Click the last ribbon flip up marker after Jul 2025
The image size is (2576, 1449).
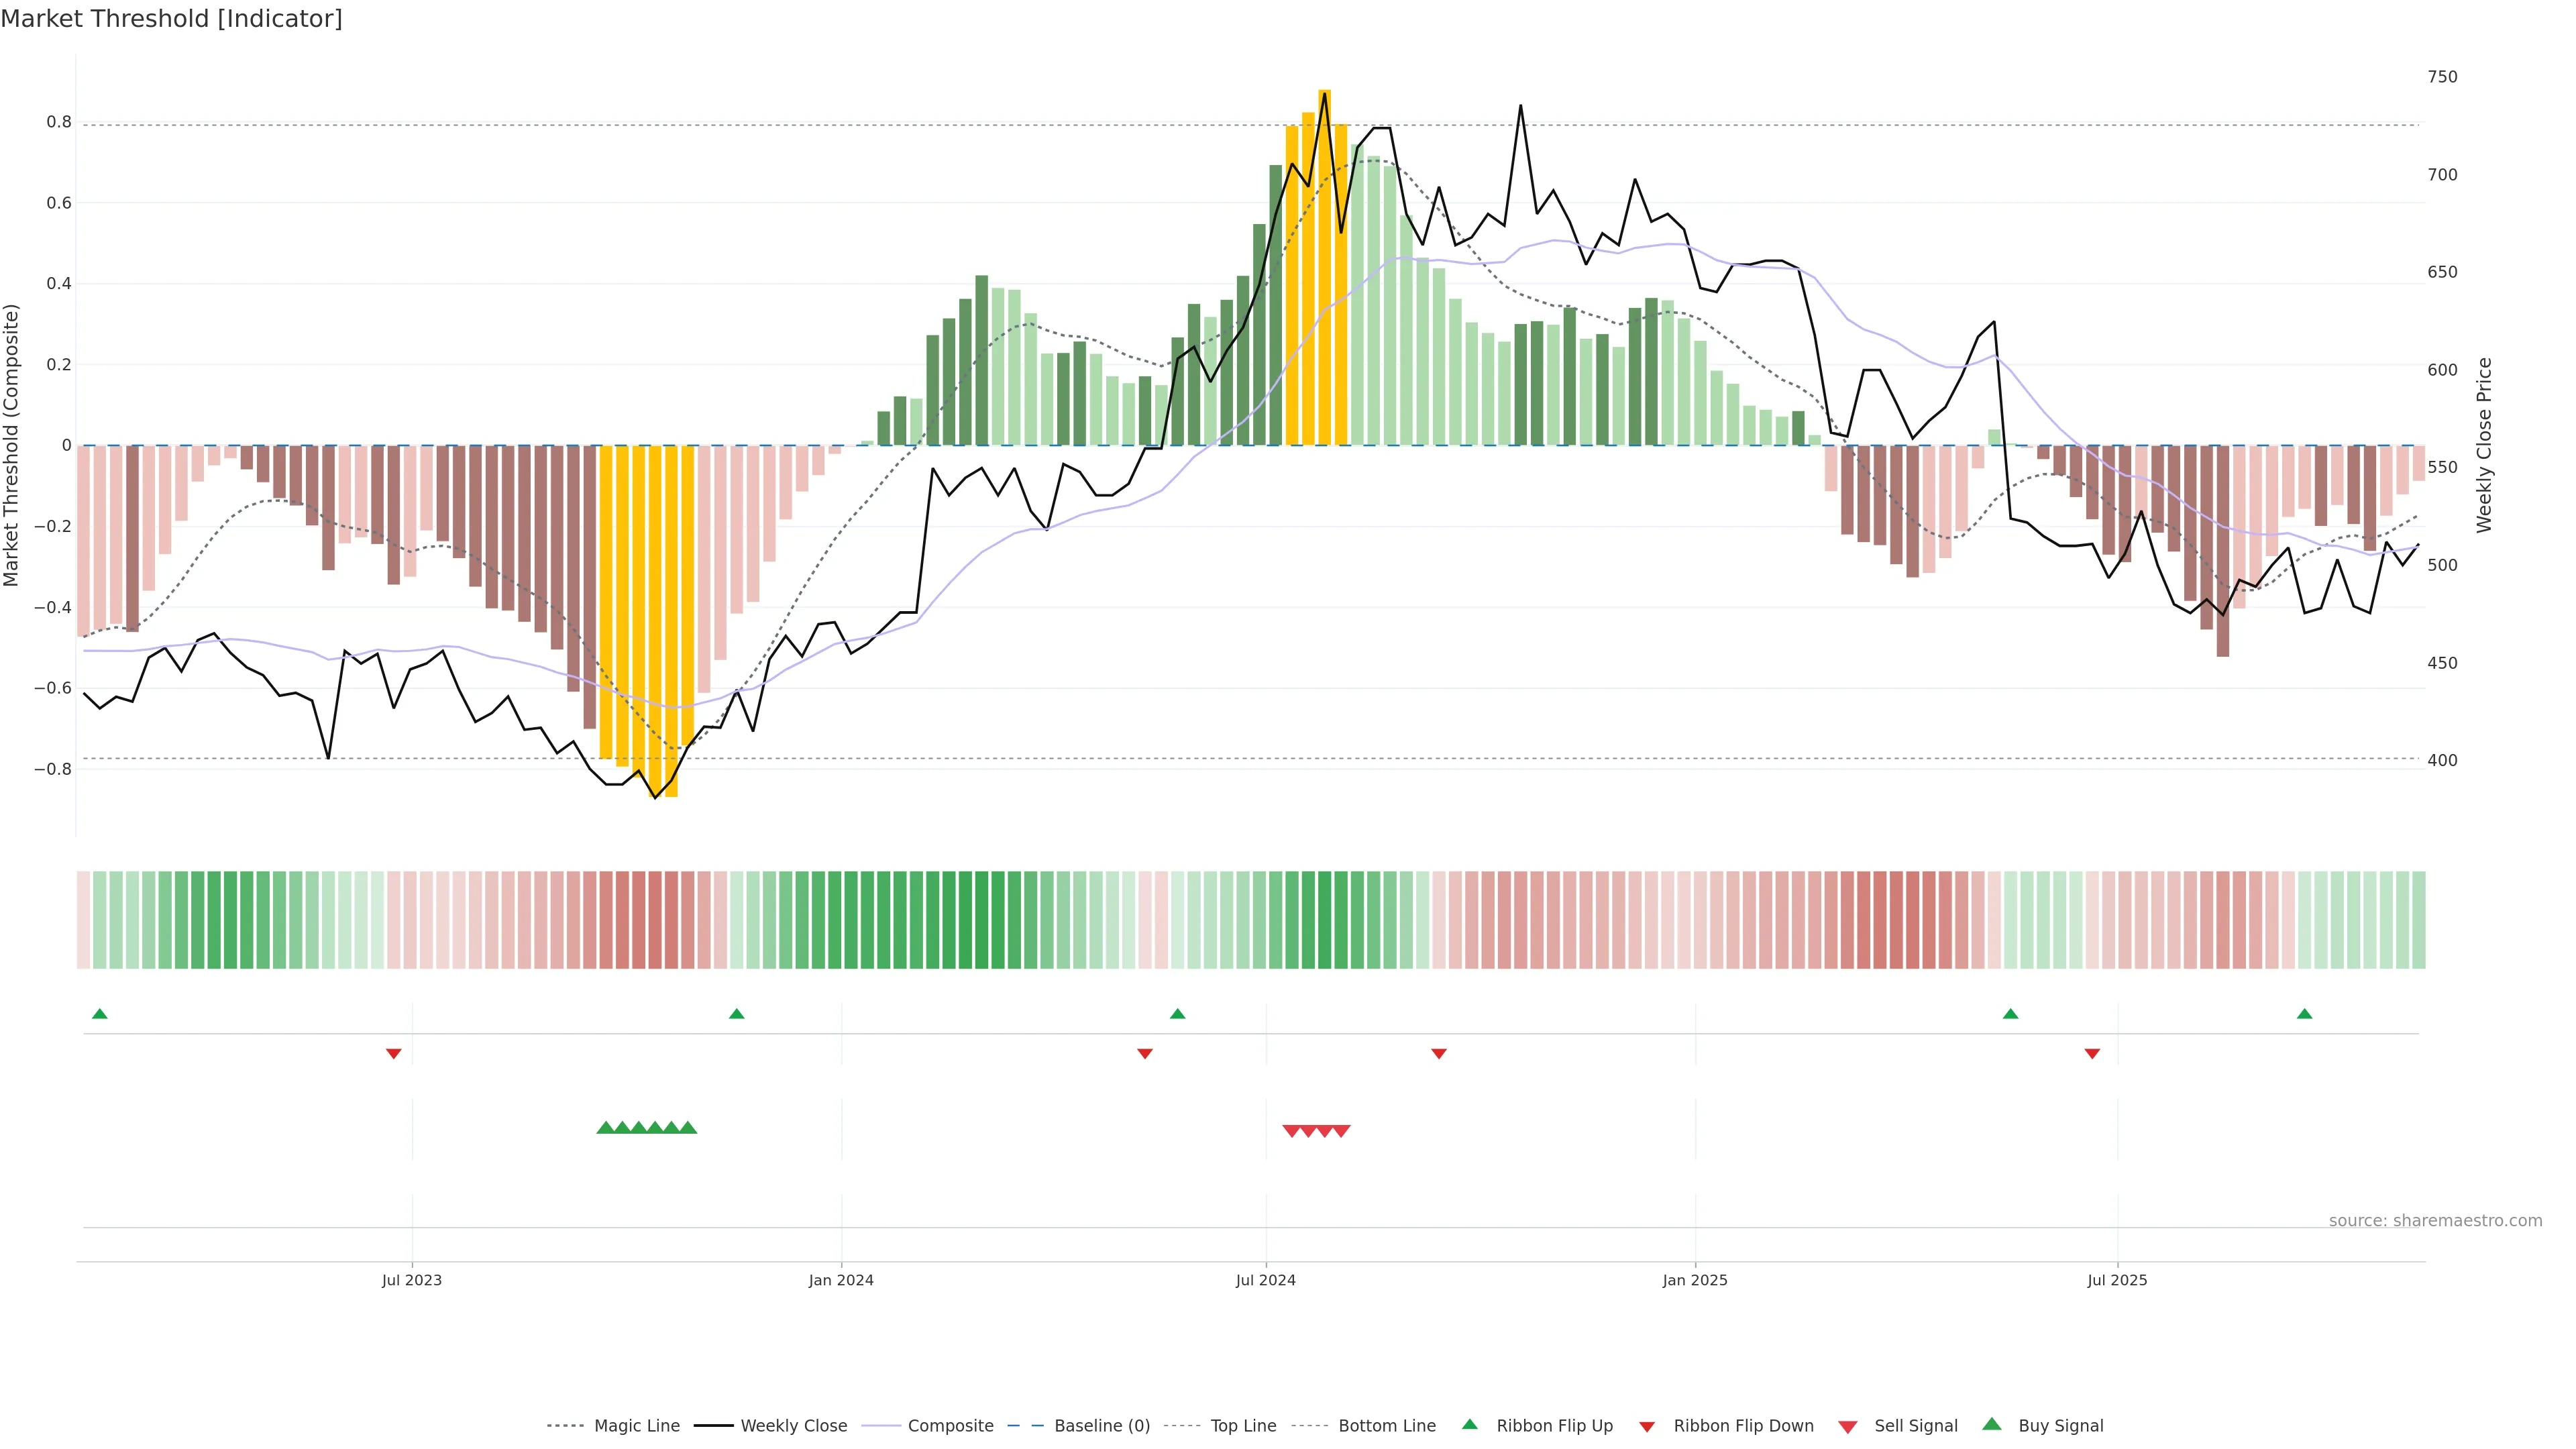2304,1014
